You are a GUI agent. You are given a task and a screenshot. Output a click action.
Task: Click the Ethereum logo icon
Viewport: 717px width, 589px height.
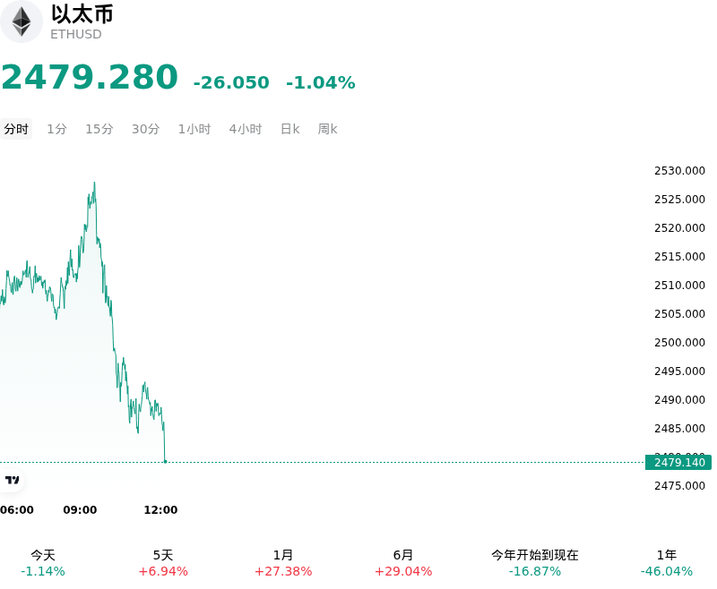21,21
